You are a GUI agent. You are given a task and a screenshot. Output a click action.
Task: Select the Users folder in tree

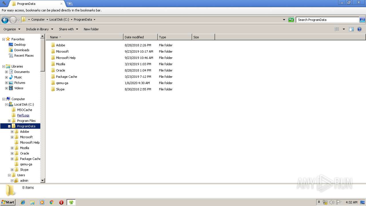(x=21, y=175)
